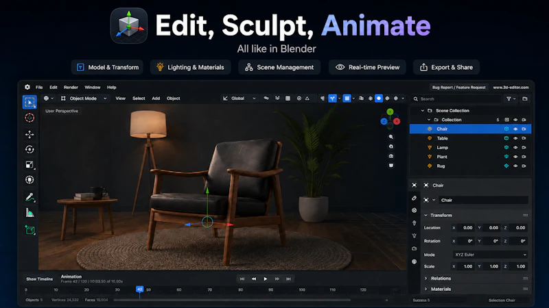This screenshot has width=549, height=308.
Task: Expand the Materials panel
Action: click(425, 289)
